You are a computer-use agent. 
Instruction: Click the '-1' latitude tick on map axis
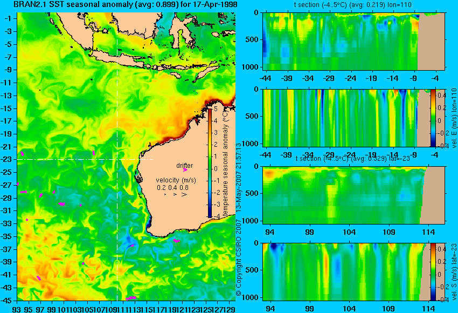[9, 18]
